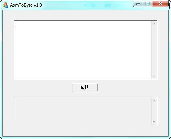The width and height of the screenshot is (171, 139).
Task: Click inside the gray byte output text area
Action: tap(83, 111)
